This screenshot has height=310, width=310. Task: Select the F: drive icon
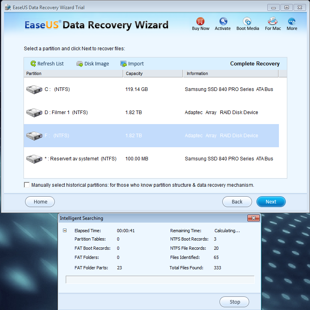pyautogui.click(x=34, y=136)
